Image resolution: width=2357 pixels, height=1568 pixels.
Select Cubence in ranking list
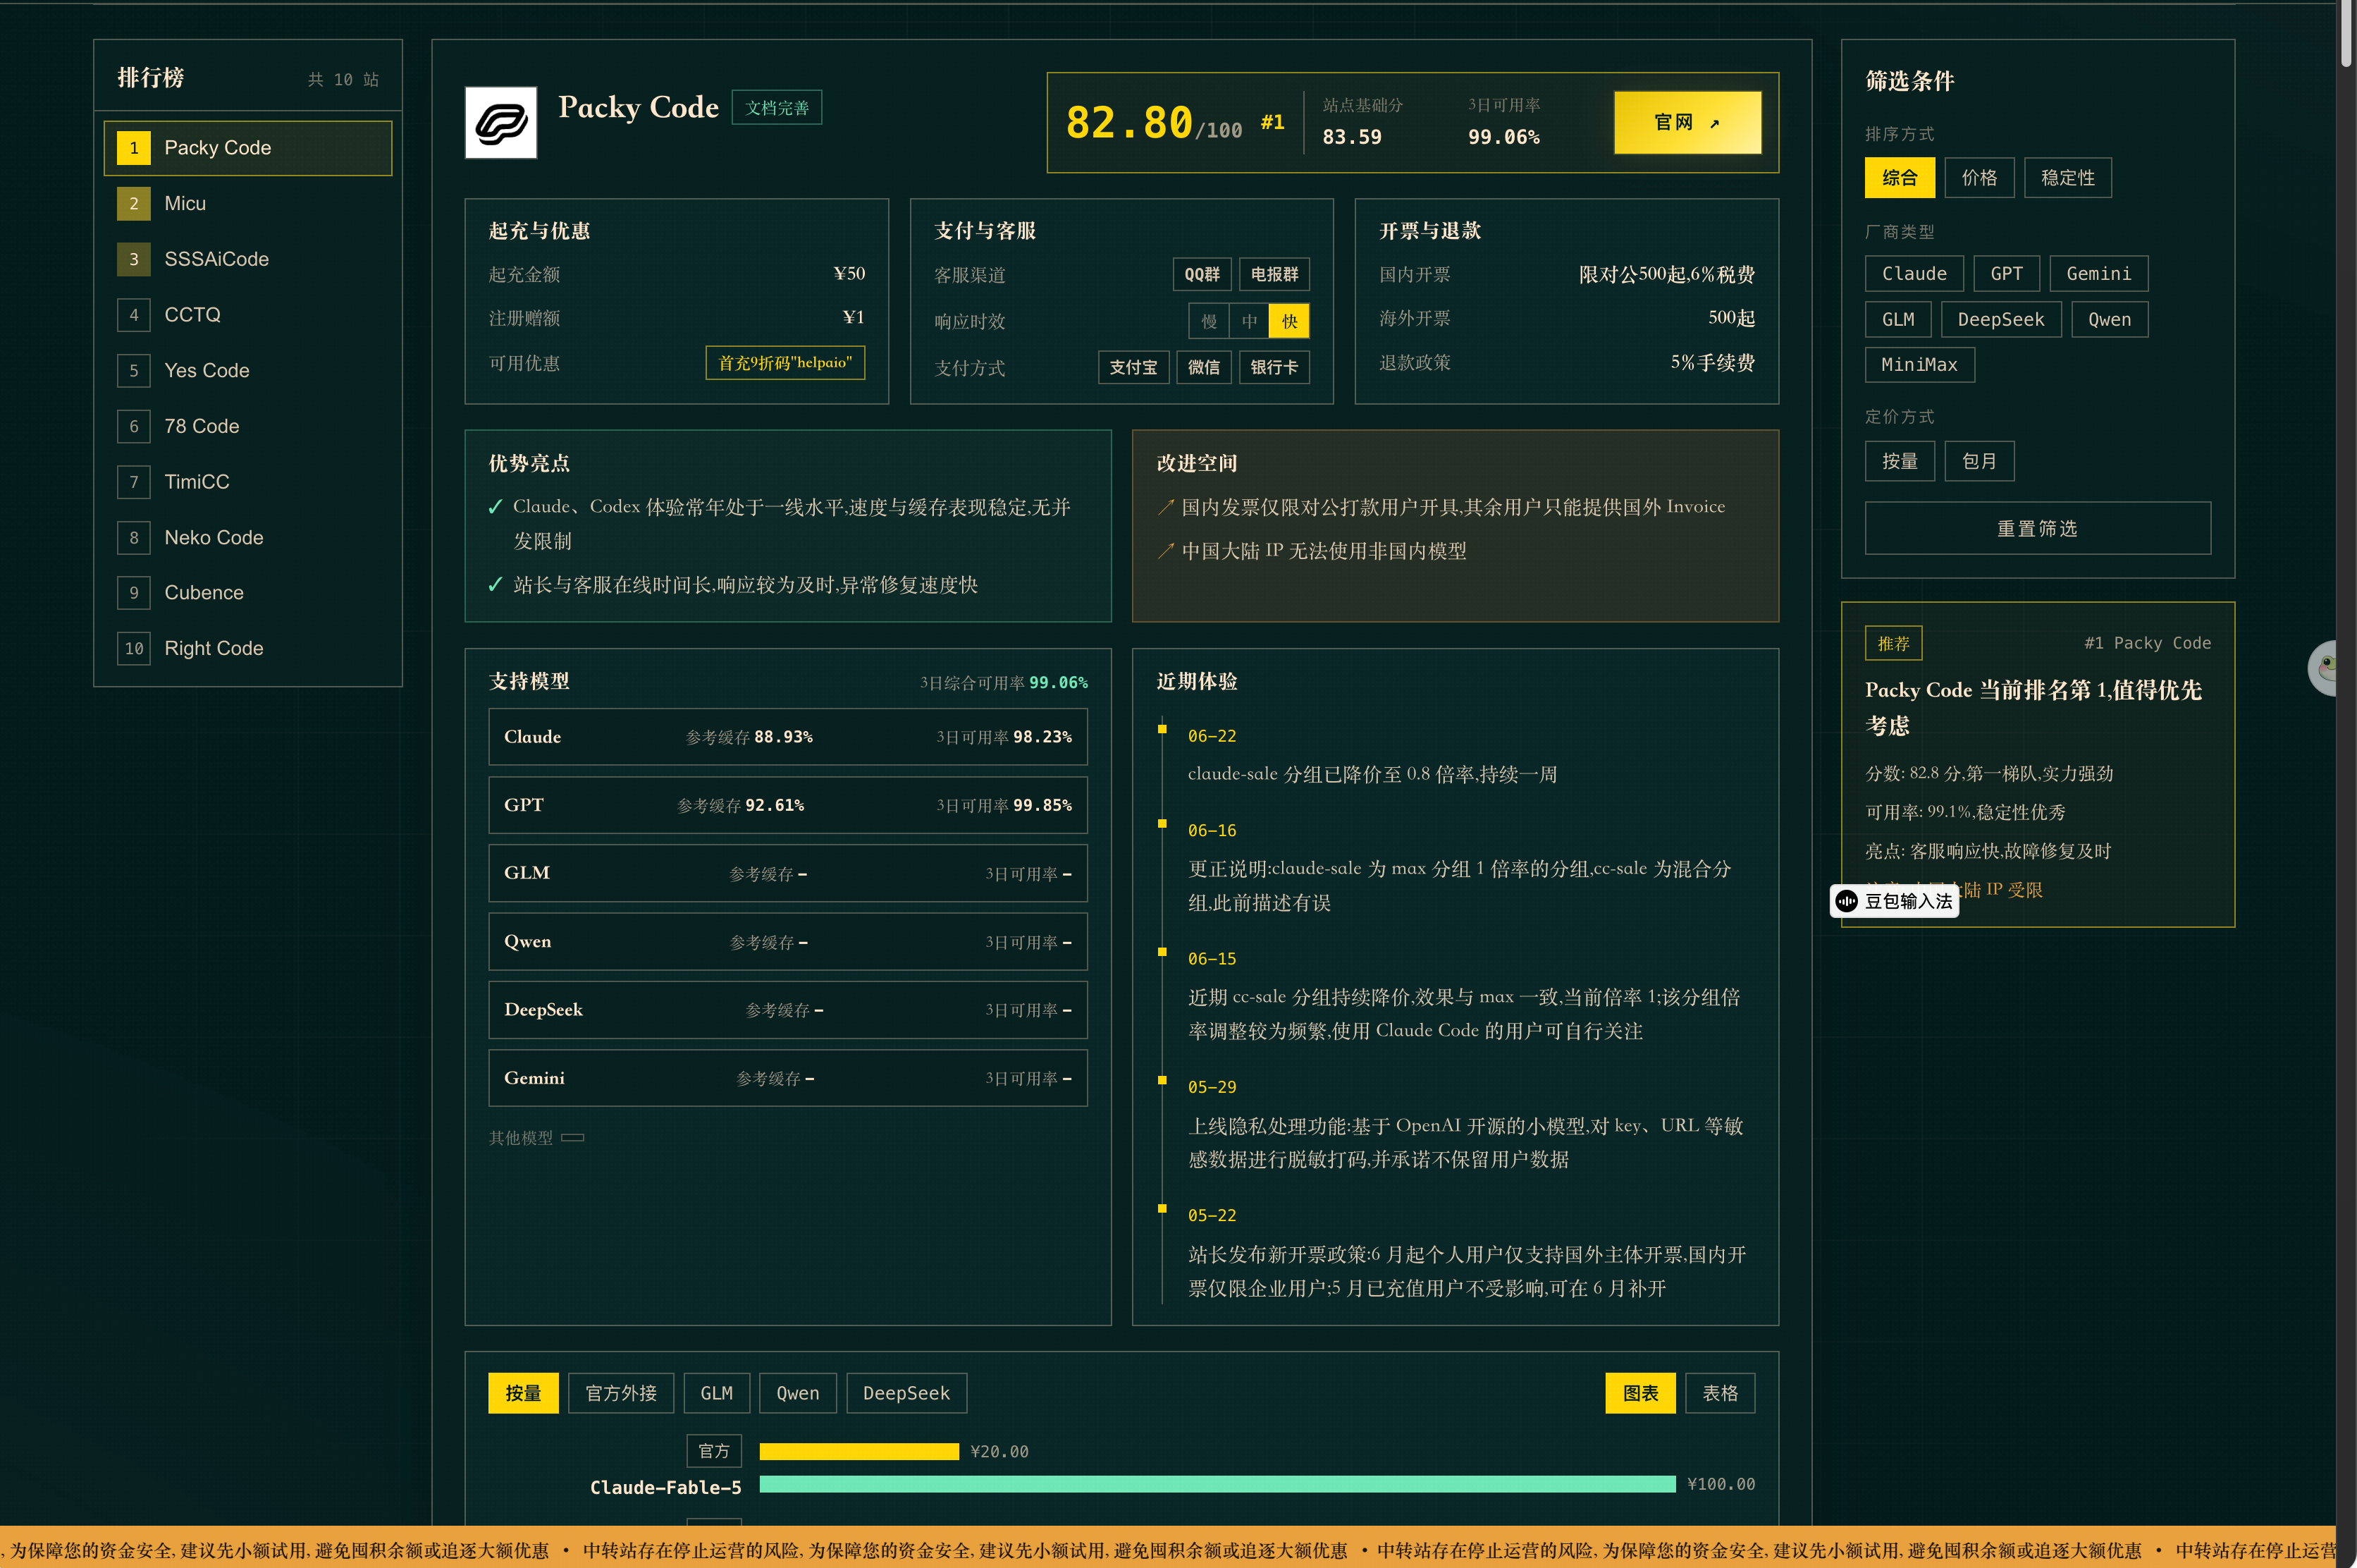(x=248, y=593)
